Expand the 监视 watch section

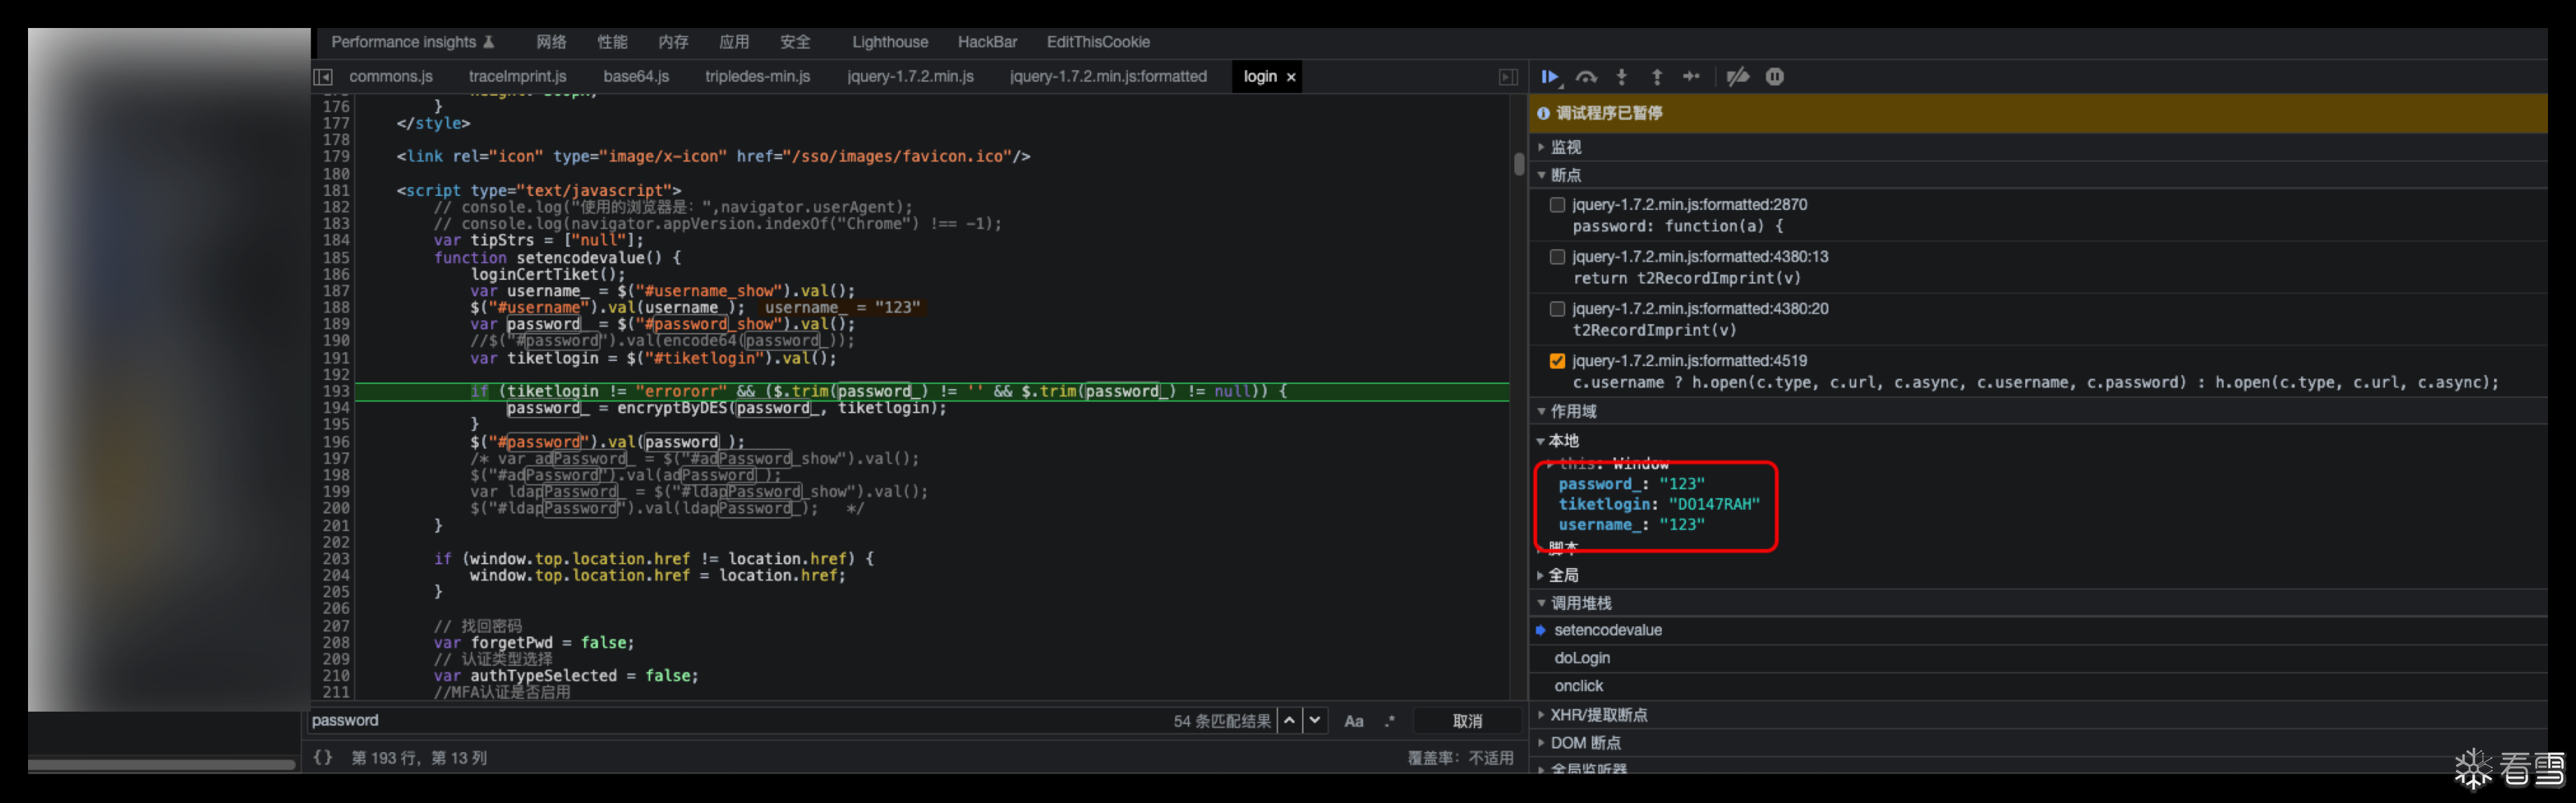click(1565, 147)
